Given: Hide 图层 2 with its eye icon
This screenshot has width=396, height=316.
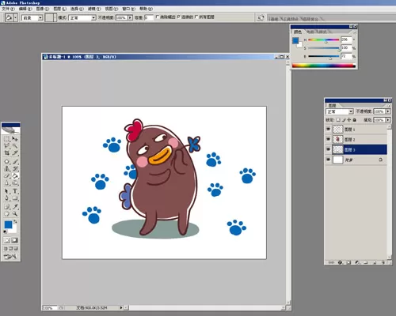Looking at the screenshot, I should pyautogui.click(x=328, y=139).
